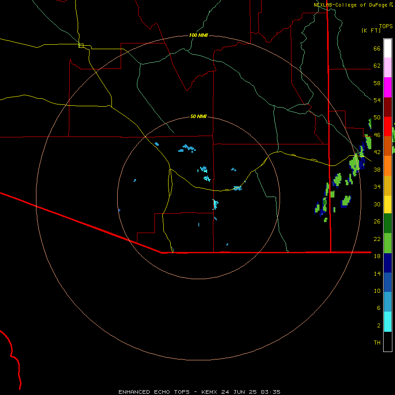Click the "26" legend value
This screenshot has width=395, height=395.
point(377,222)
